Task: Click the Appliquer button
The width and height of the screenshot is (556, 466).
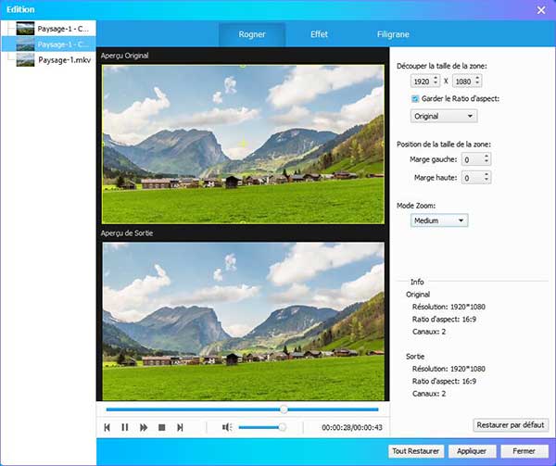Action: pyautogui.click(x=471, y=451)
